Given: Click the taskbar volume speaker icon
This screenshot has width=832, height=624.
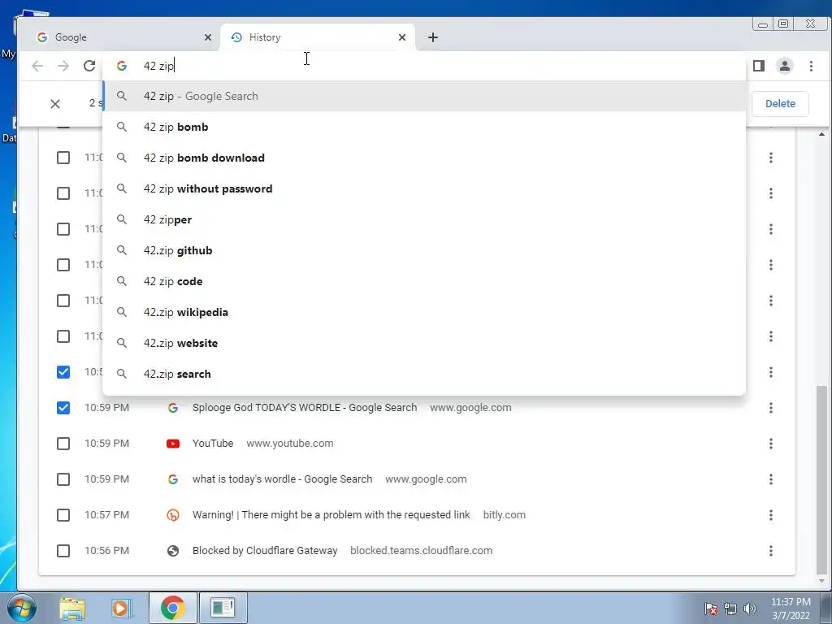Looking at the screenshot, I should tap(750, 609).
